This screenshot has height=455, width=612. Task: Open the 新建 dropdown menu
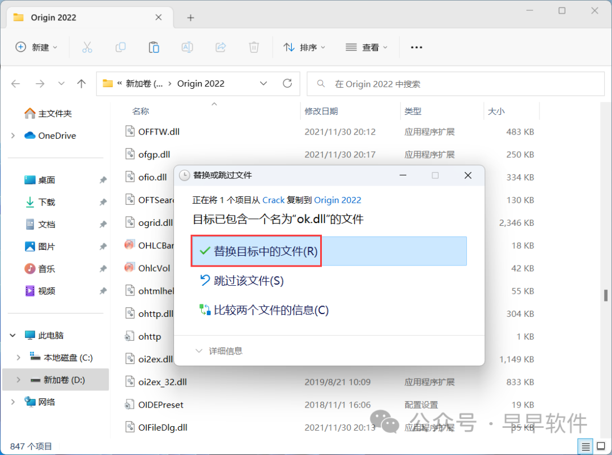[37, 48]
